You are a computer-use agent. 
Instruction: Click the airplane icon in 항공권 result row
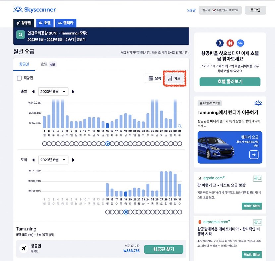[x=24, y=248]
